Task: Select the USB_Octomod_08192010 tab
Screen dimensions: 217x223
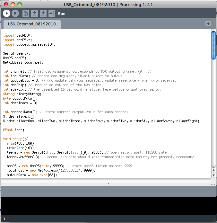Action: [x=32, y=24]
